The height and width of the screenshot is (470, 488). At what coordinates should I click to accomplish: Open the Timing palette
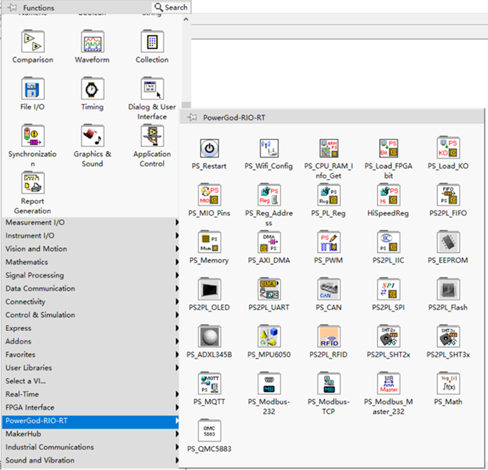coord(93,89)
